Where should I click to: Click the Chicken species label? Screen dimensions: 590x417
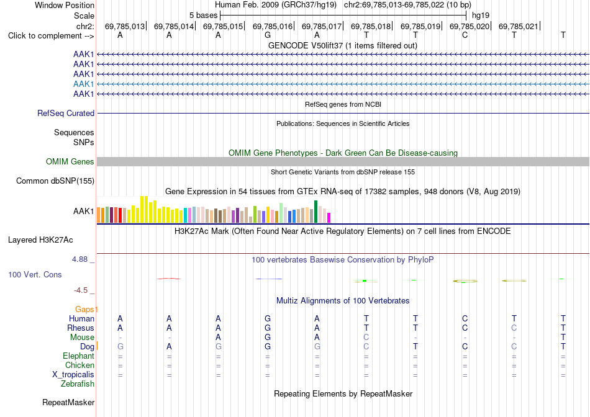(x=79, y=365)
